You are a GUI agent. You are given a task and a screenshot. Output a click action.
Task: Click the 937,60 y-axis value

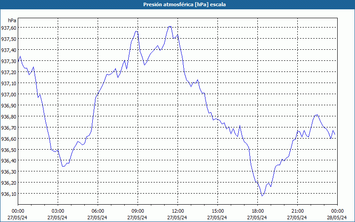8,28
